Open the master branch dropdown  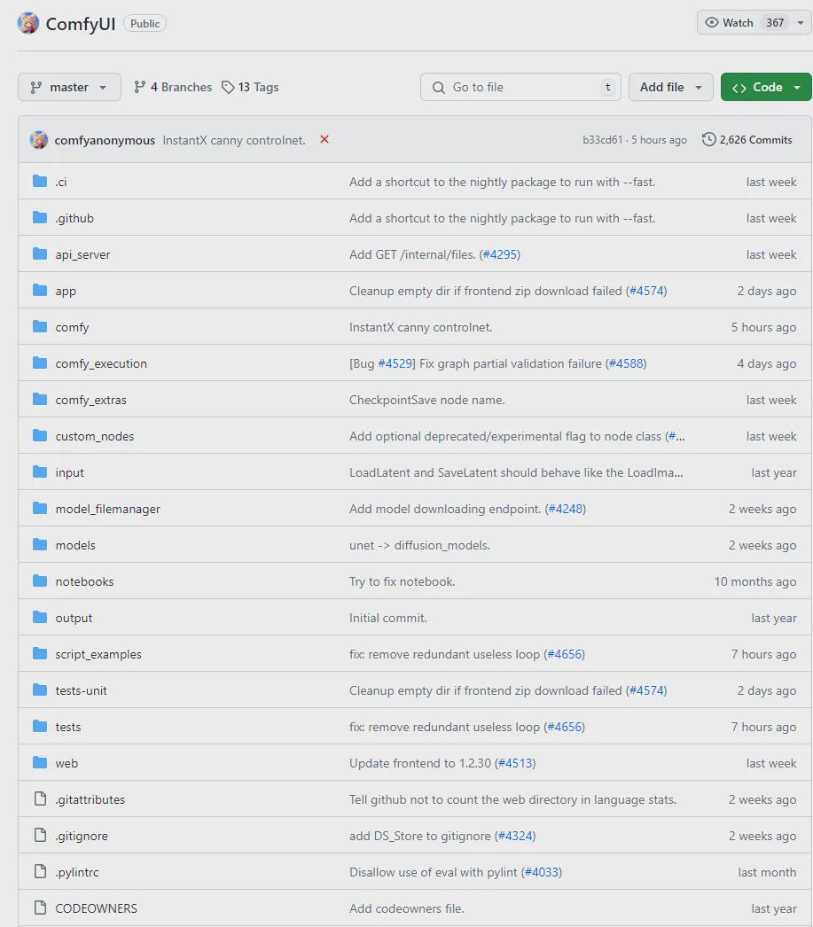pyautogui.click(x=68, y=87)
